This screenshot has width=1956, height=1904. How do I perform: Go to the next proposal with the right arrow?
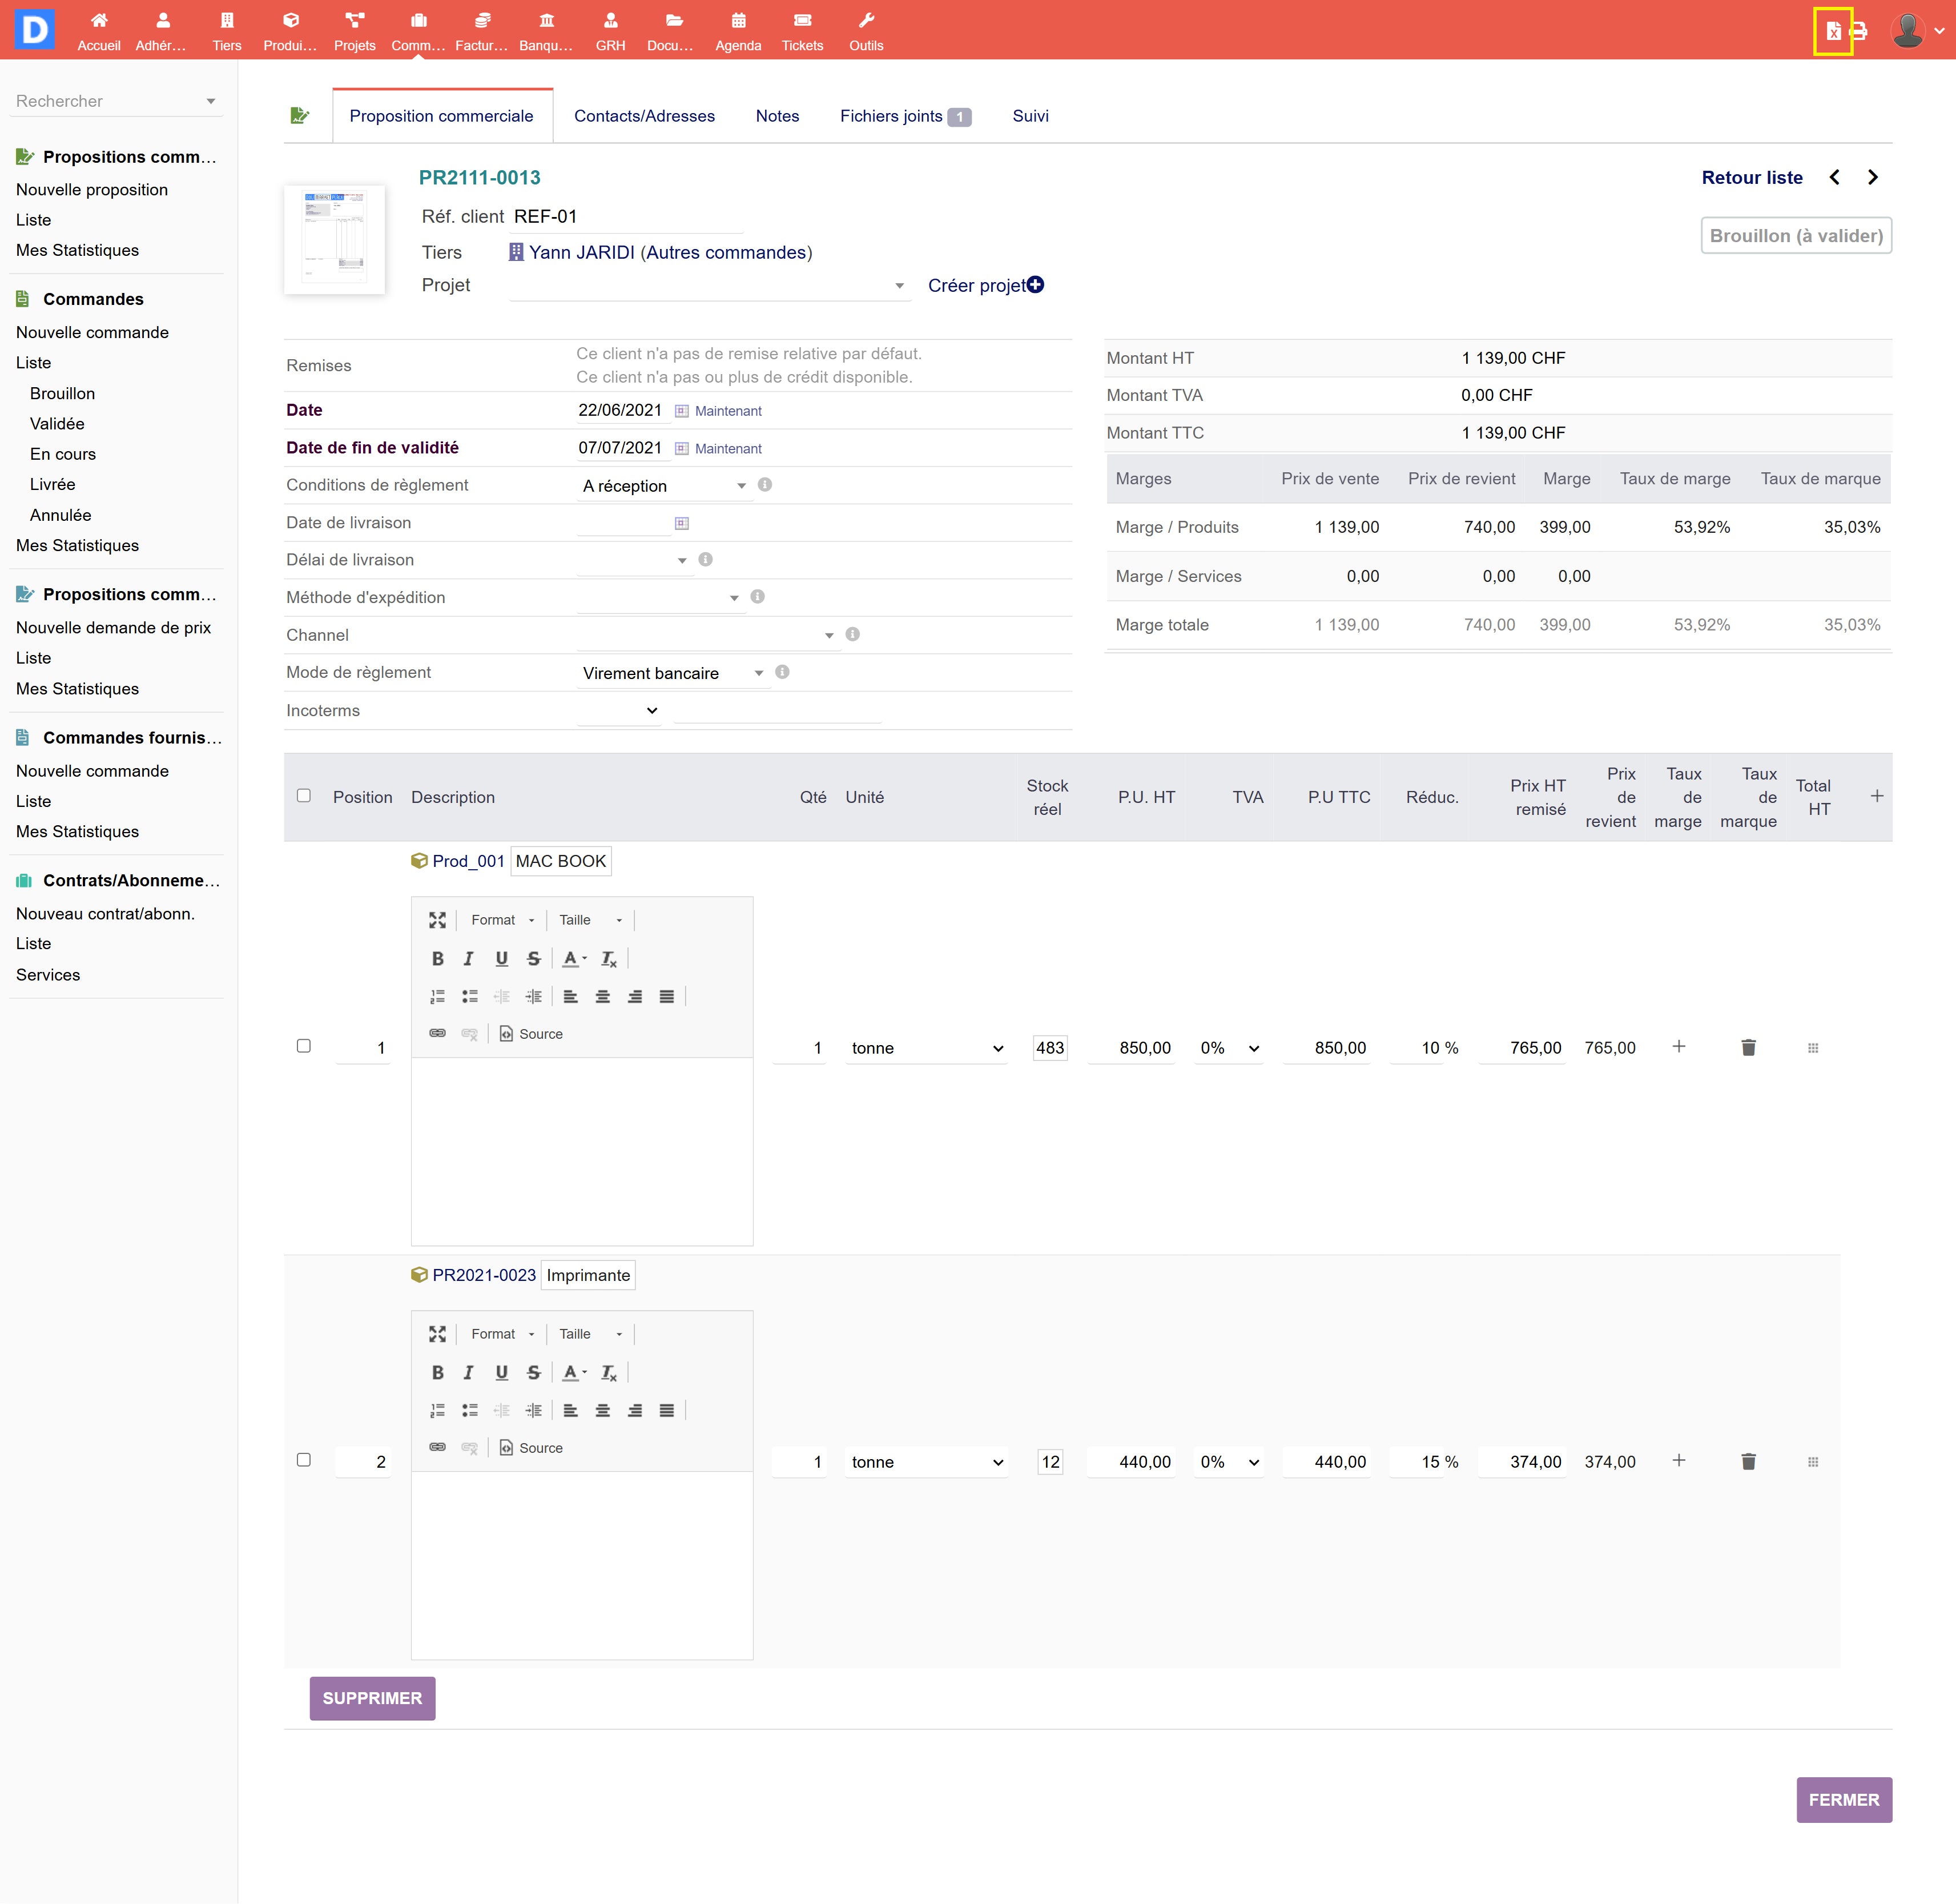1873,177
